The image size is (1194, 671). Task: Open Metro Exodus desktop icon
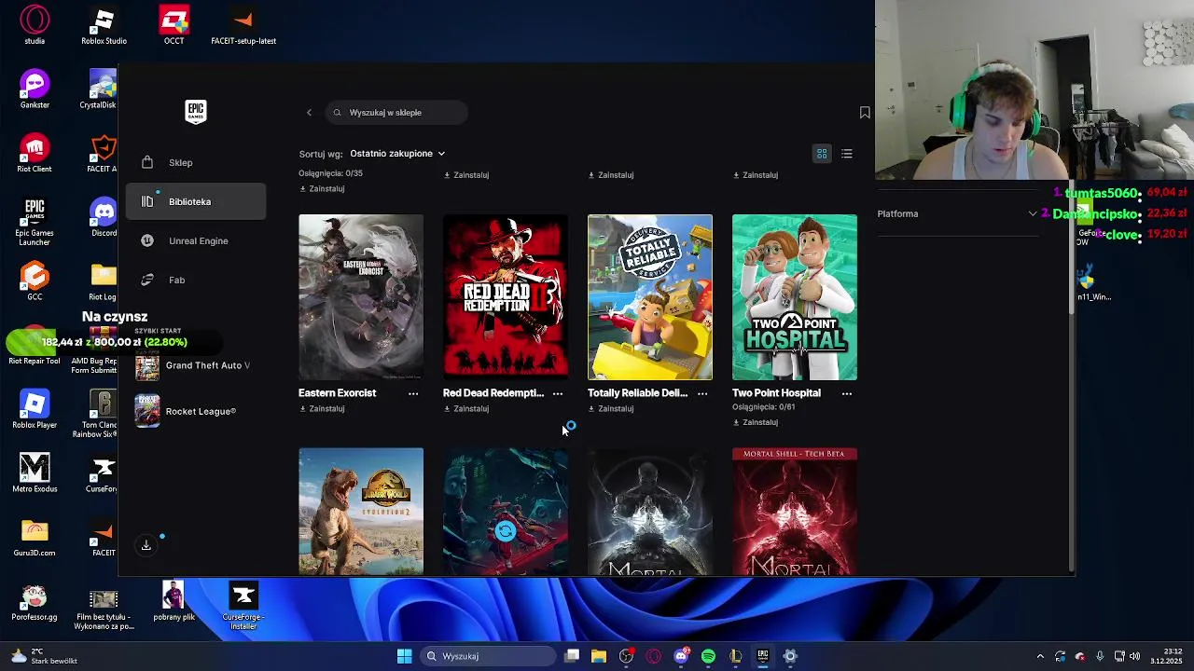point(35,472)
